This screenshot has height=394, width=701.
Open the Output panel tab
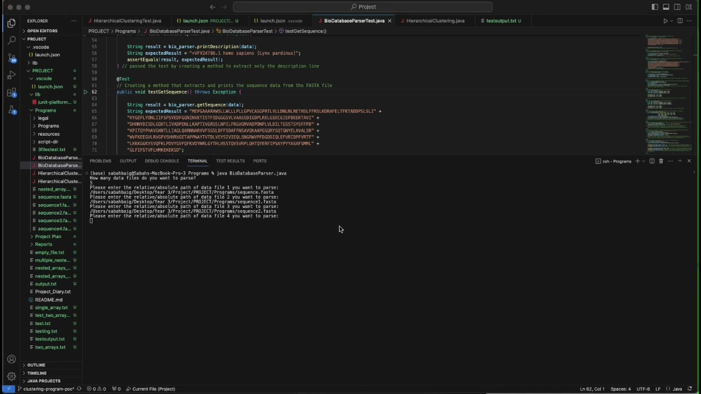(x=128, y=161)
